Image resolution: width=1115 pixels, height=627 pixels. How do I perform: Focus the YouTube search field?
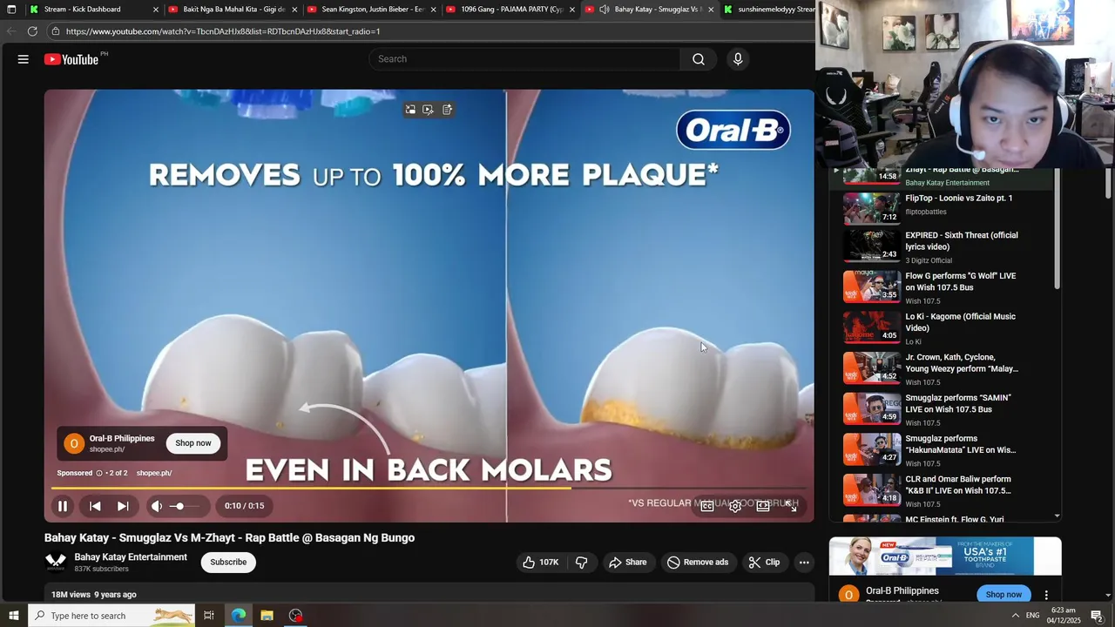[x=525, y=59]
